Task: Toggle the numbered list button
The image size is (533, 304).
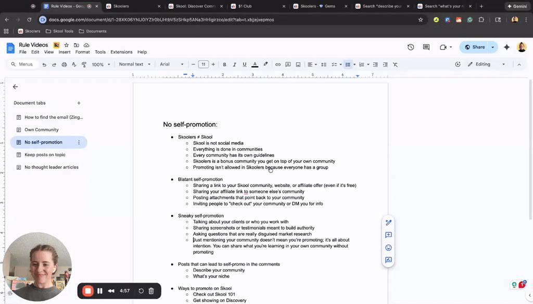Action: (362, 64)
